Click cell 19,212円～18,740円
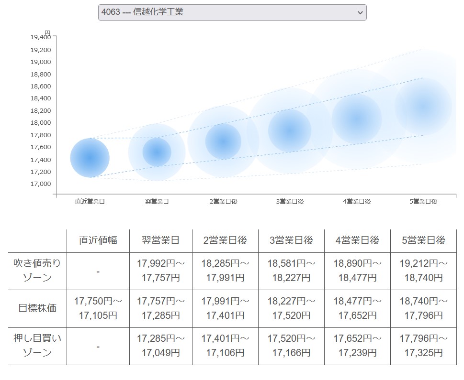The image size is (464, 380). point(424,271)
